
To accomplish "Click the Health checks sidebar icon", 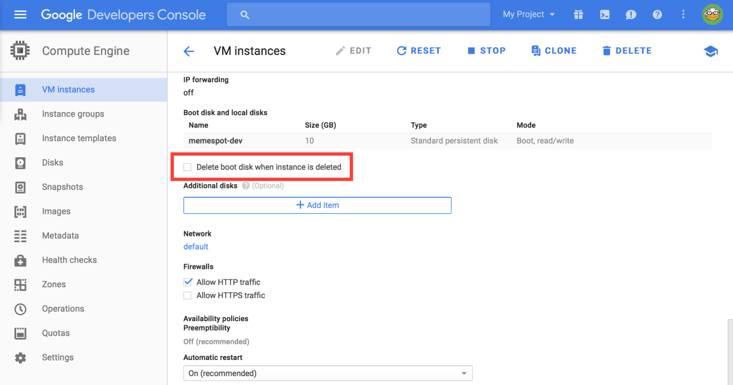I will (21, 260).
